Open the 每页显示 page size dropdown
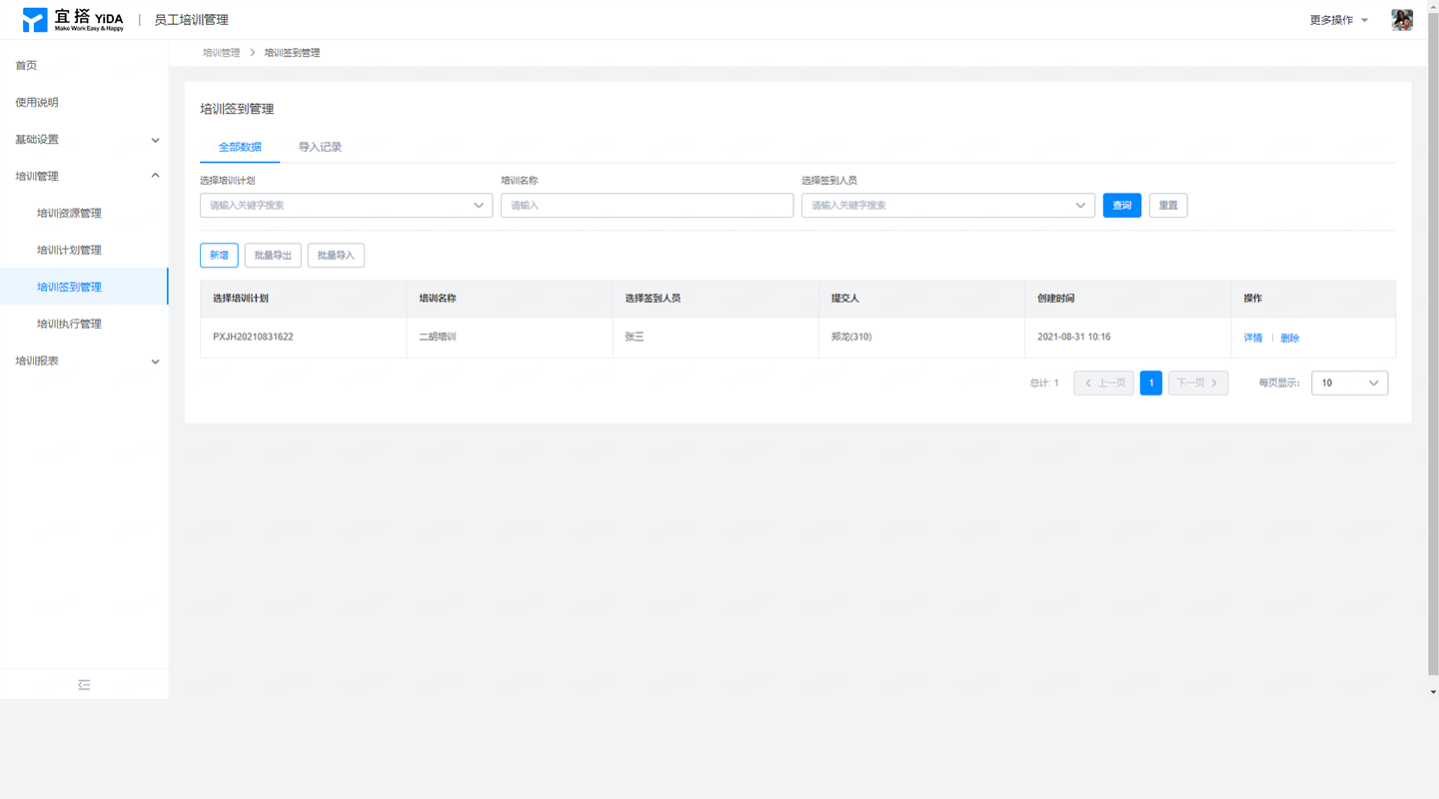This screenshot has height=799, width=1439. 1349,384
